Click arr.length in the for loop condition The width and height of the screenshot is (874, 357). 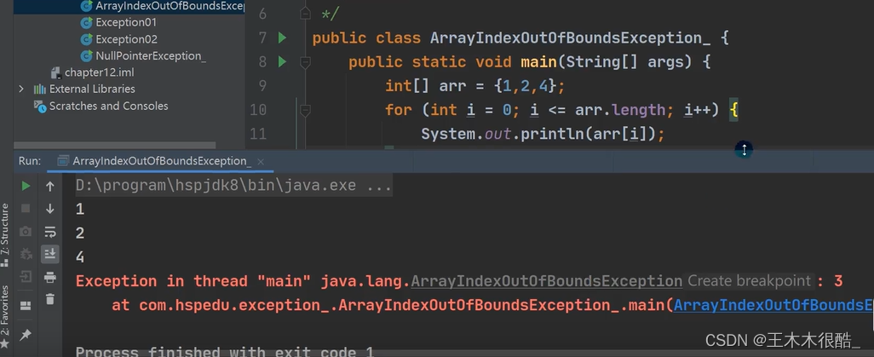[620, 110]
